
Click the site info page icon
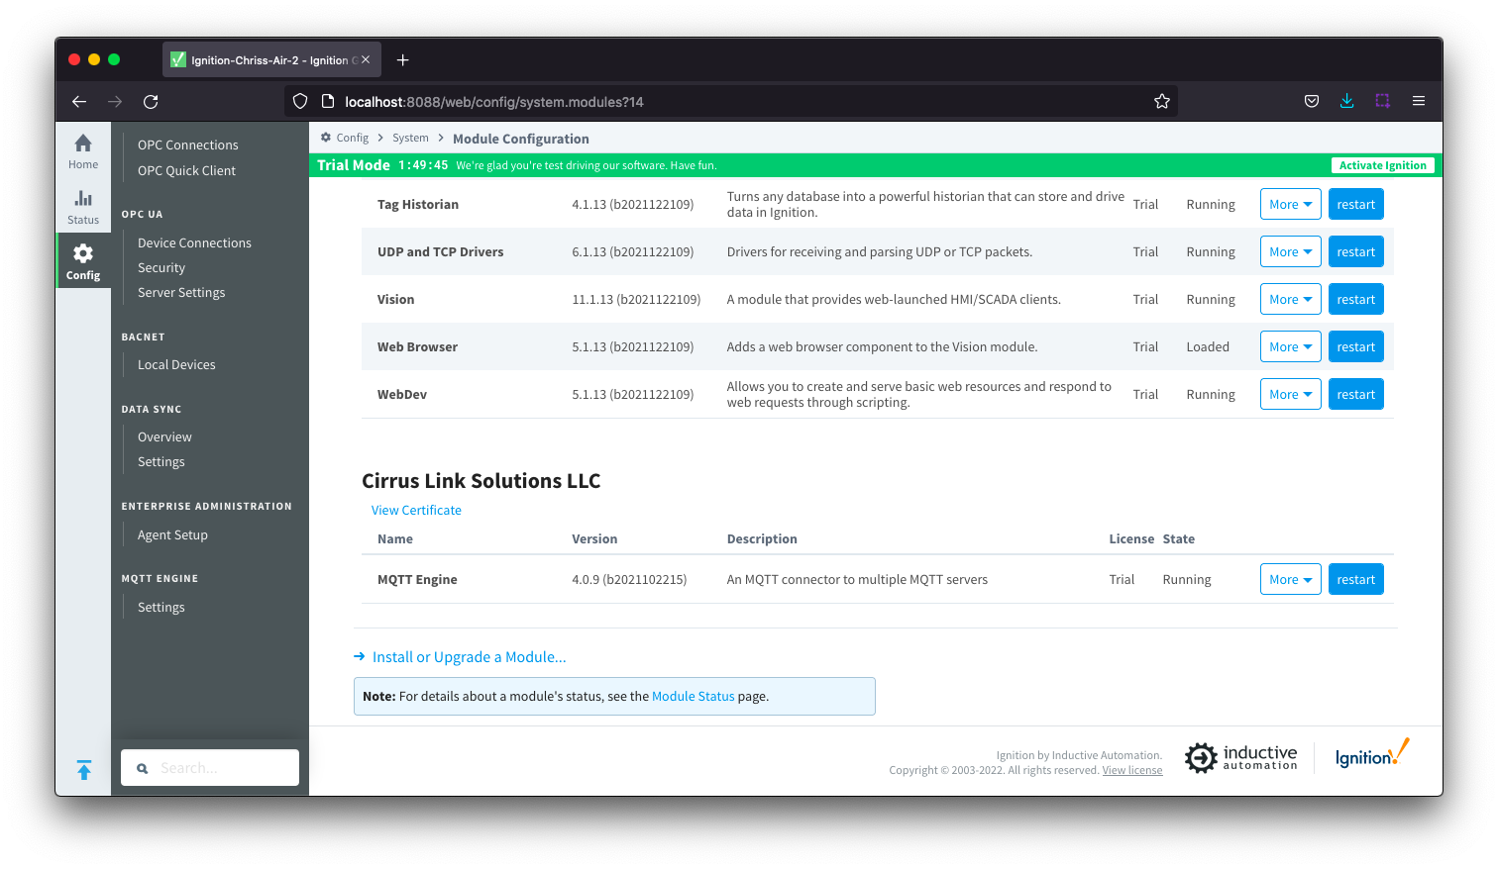pyautogui.click(x=328, y=101)
